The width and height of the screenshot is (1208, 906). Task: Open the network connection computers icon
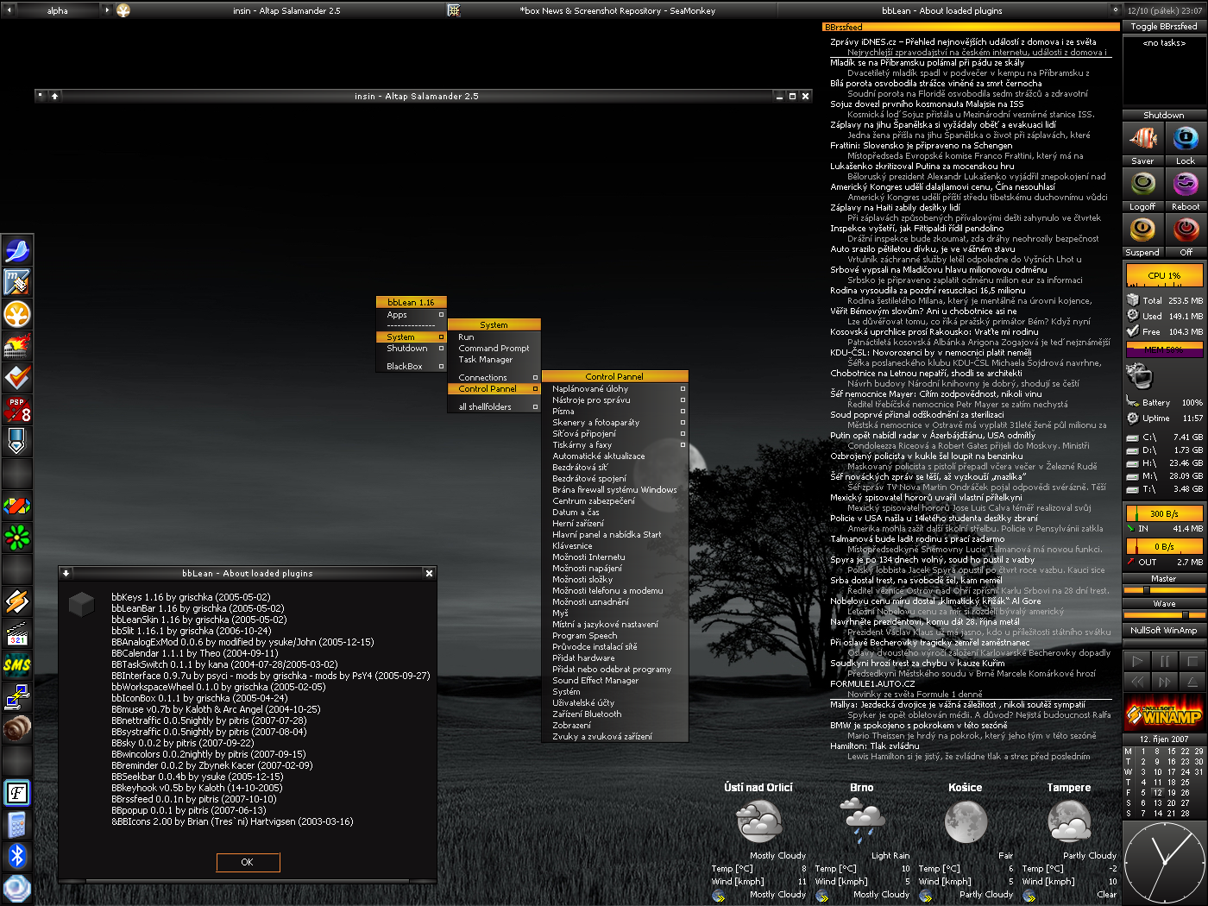(17, 697)
